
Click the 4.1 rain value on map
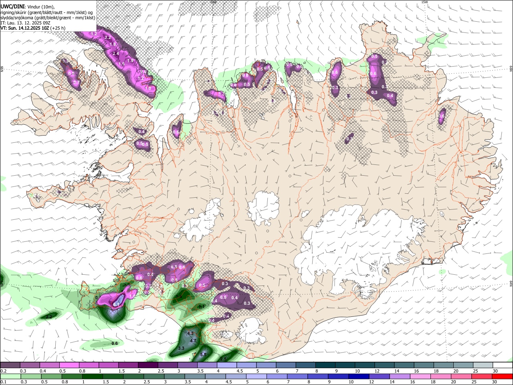(x=202, y=306)
